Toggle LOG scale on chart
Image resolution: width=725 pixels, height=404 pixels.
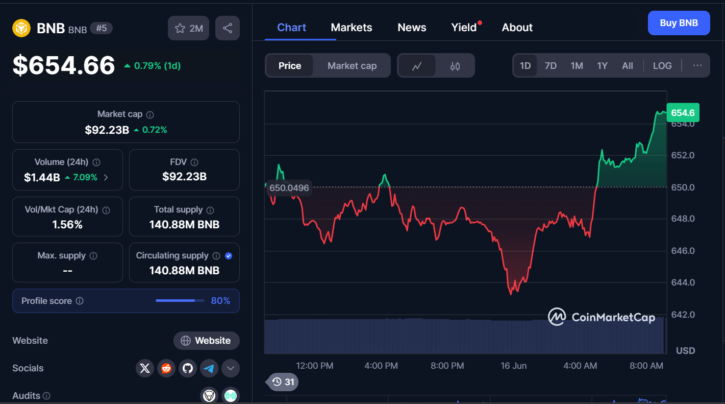pyautogui.click(x=662, y=66)
